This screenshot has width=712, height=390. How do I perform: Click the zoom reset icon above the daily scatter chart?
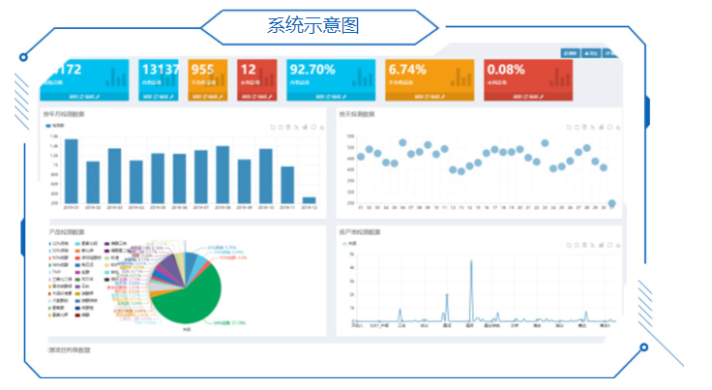click(577, 127)
